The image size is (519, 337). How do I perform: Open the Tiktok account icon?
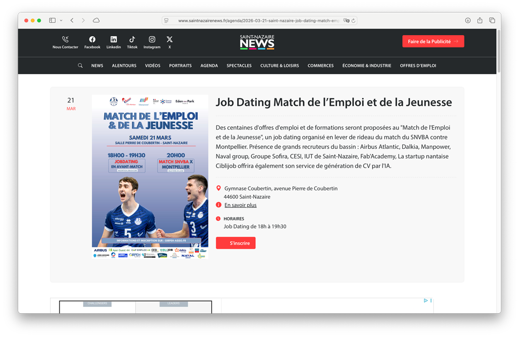(x=132, y=38)
